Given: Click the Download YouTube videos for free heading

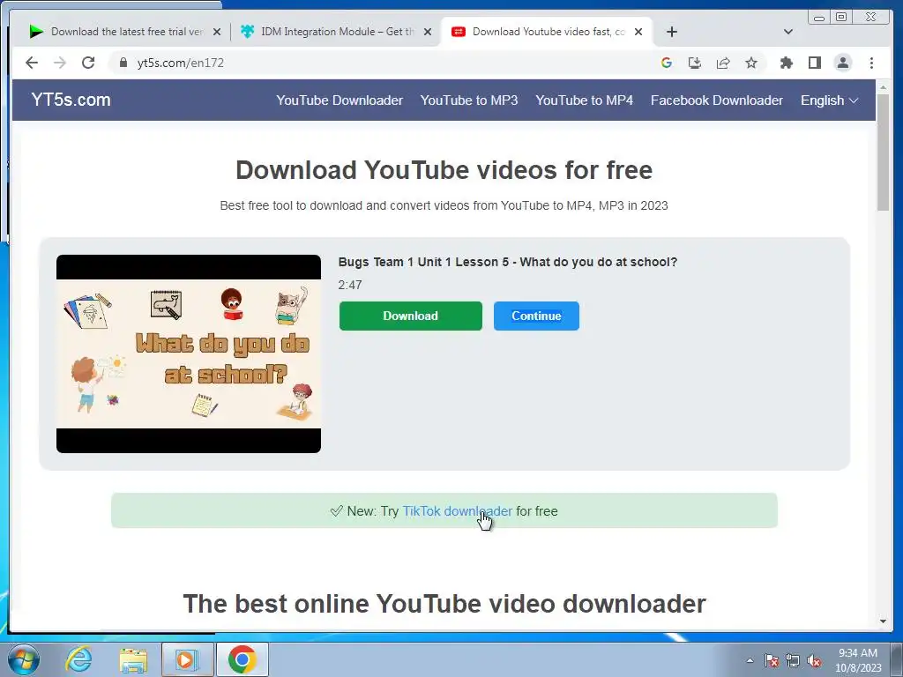Looking at the screenshot, I should (x=444, y=170).
